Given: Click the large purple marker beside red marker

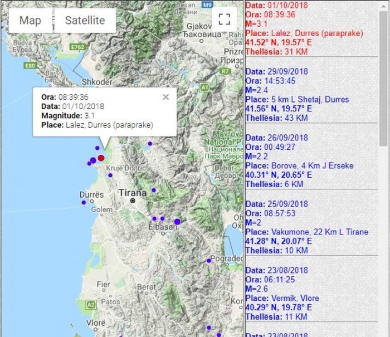Looking at the screenshot, I should tap(93, 160).
